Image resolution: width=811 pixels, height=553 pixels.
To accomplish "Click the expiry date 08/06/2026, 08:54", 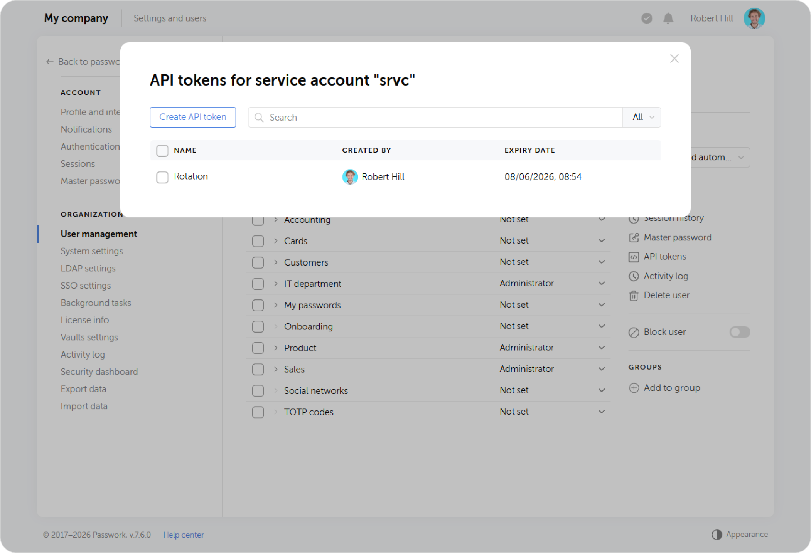I will [x=543, y=177].
